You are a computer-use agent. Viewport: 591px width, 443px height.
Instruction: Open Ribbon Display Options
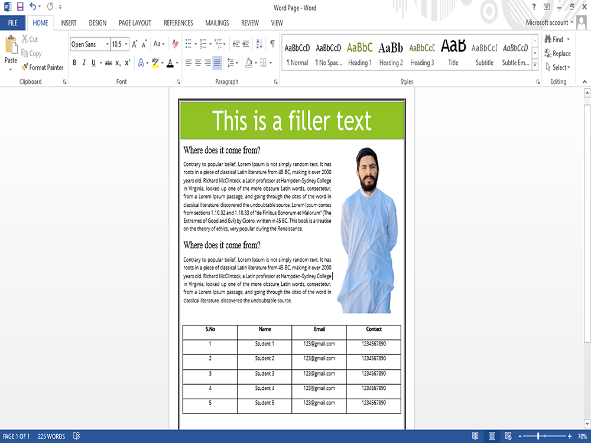[x=547, y=6]
